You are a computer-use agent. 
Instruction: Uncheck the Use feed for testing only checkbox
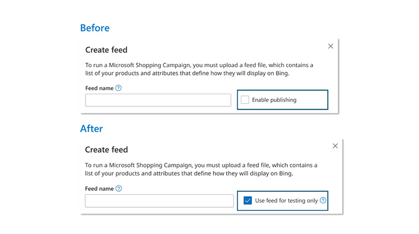click(247, 200)
